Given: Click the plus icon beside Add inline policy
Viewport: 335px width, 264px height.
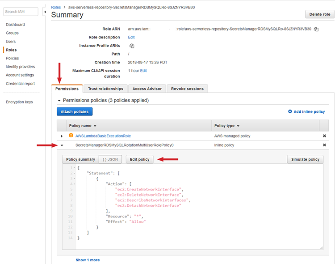Looking at the screenshot, I should coord(290,111).
